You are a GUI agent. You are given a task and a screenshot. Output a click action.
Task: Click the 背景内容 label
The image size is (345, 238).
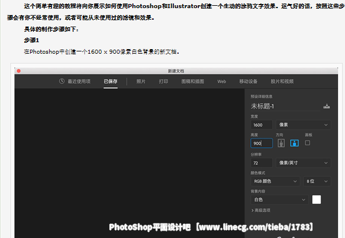[258, 191]
